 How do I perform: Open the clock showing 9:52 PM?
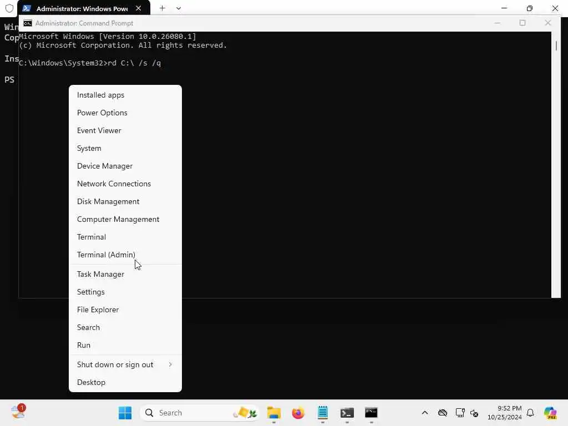click(x=505, y=413)
